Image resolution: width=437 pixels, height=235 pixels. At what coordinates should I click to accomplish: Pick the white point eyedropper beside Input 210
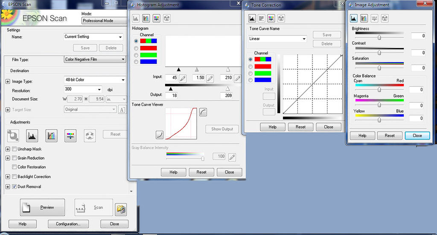pyautogui.click(x=237, y=78)
